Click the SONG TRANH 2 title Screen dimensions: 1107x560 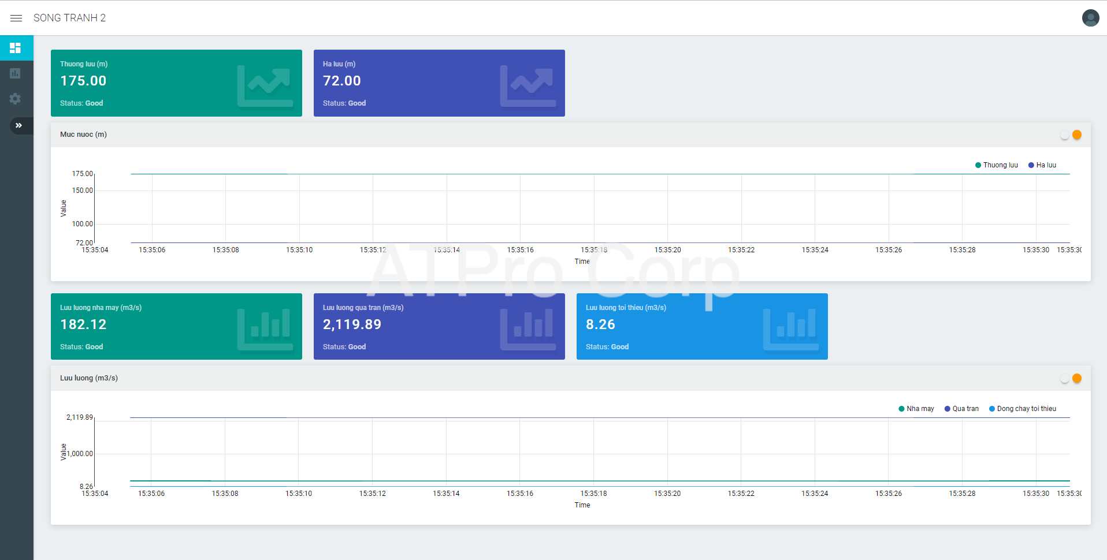pos(70,18)
